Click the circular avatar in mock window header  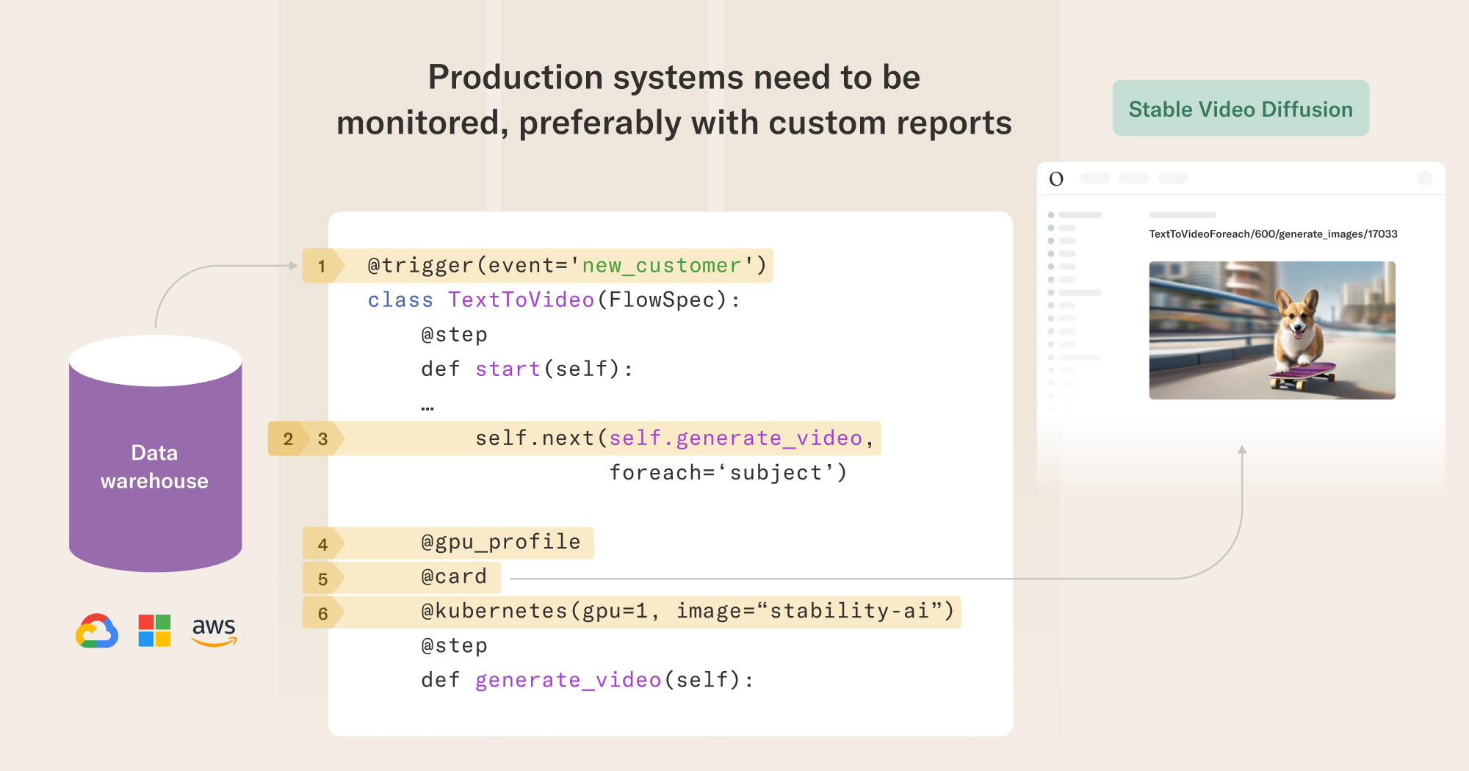point(1424,178)
